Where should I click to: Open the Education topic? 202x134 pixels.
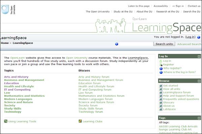(x=11, y=83)
